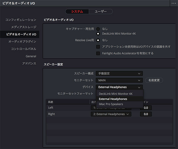
Task: Click the 名前変更 button
Action: pyautogui.click(x=154, y=80)
